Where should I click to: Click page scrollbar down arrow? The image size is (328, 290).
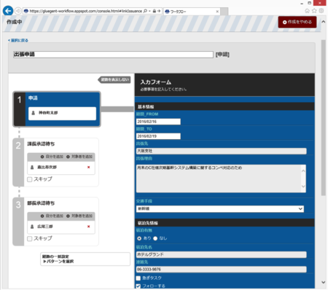coord(323,282)
